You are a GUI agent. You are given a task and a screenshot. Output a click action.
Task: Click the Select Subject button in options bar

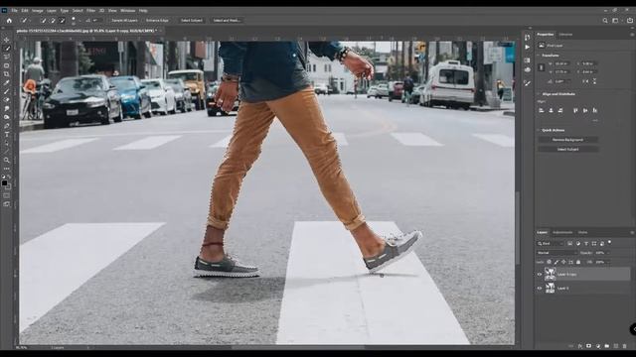(x=192, y=20)
